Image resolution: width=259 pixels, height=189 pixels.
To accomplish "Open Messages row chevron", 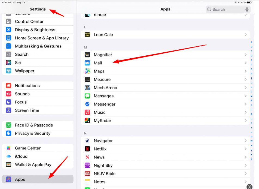I will (x=246, y=96).
